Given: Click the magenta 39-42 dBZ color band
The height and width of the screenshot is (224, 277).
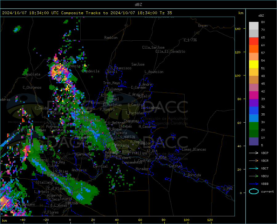Looking at the screenshot, I should click(x=254, y=95).
